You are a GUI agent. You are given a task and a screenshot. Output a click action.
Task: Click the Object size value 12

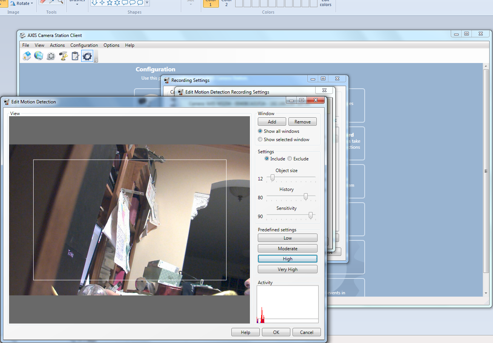tap(260, 179)
